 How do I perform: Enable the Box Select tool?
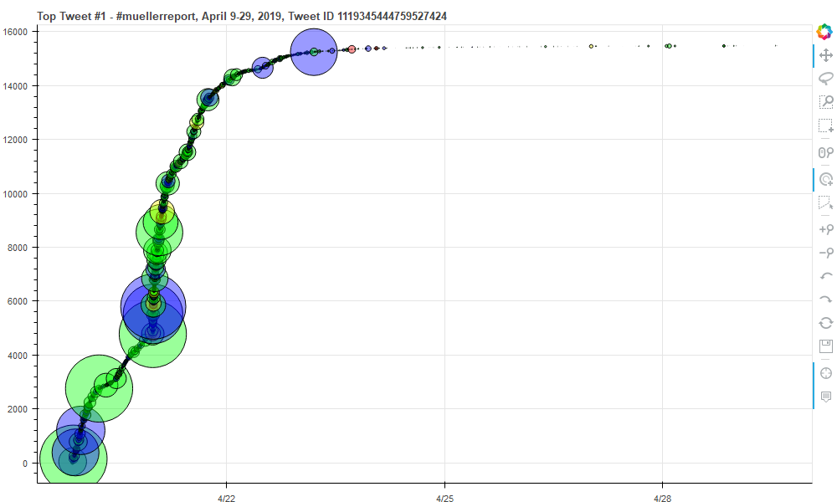tap(825, 126)
